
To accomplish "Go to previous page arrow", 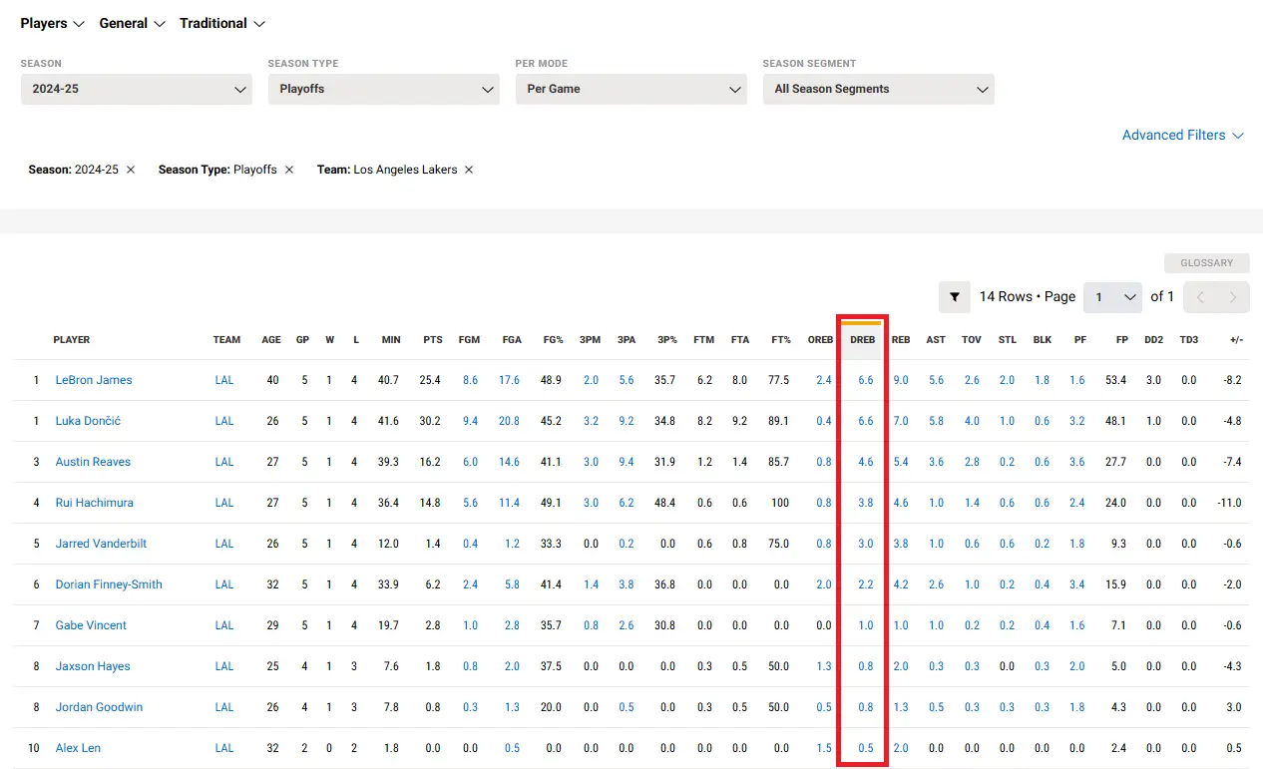I will (x=1200, y=297).
